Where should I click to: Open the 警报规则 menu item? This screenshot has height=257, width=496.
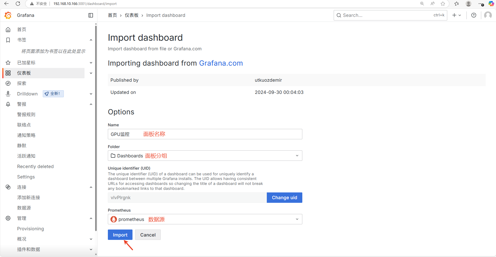click(x=26, y=115)
